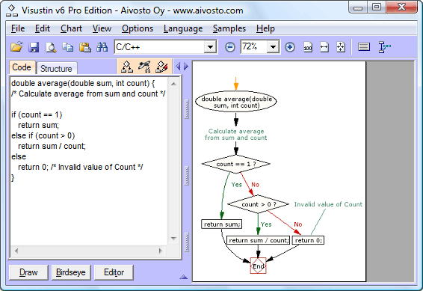Open the 72% zoom level dropdown
423x291 pixels.
(x=273, y=47)
